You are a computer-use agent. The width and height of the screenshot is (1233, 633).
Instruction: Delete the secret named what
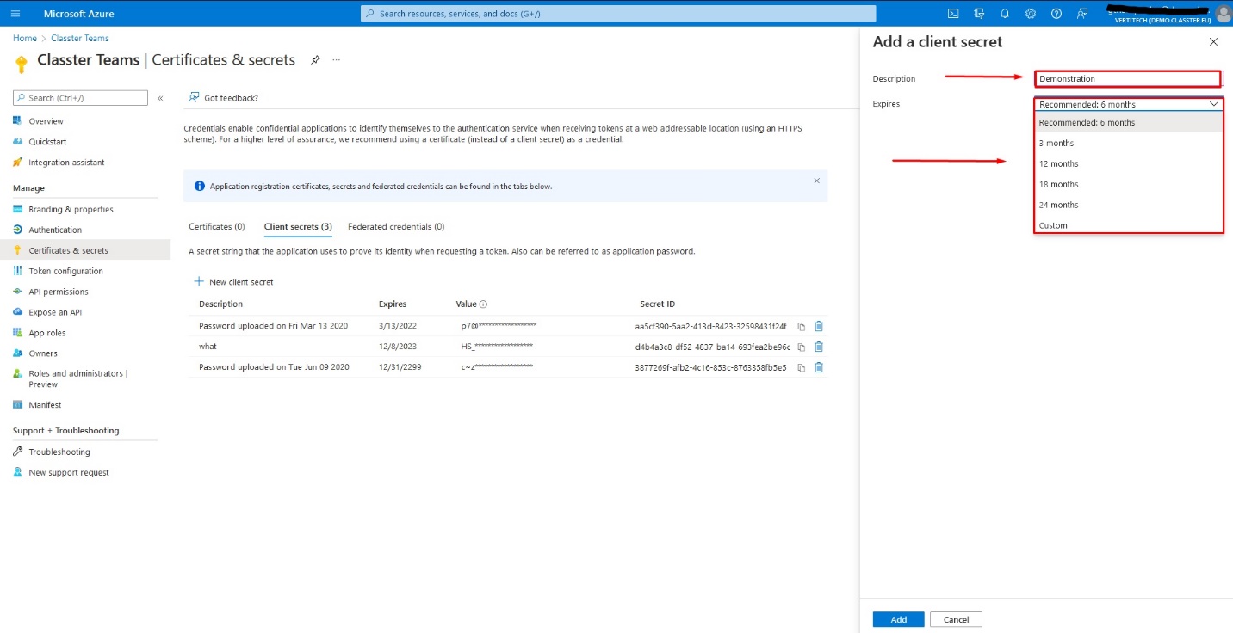(819, 347)
